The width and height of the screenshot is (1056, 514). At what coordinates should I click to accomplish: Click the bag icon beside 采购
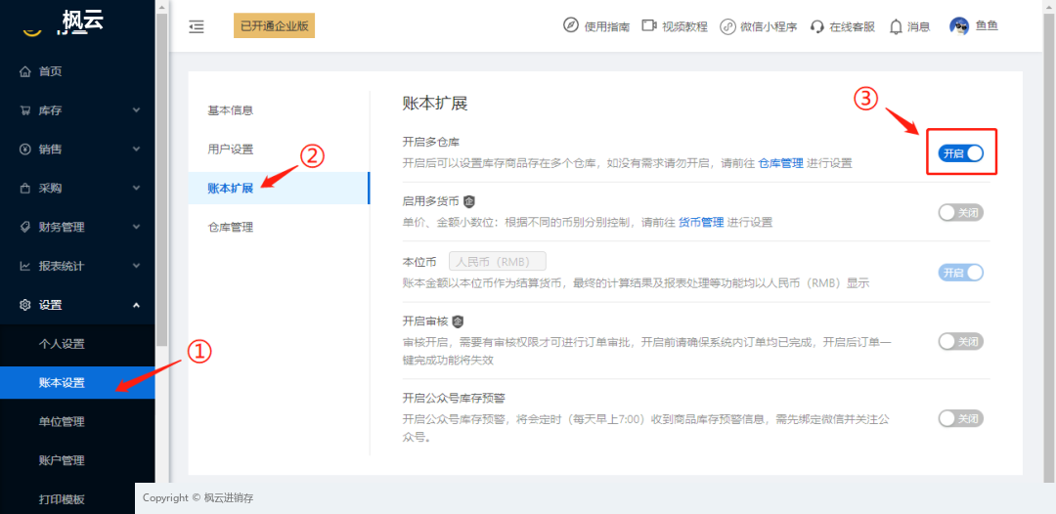25,189
